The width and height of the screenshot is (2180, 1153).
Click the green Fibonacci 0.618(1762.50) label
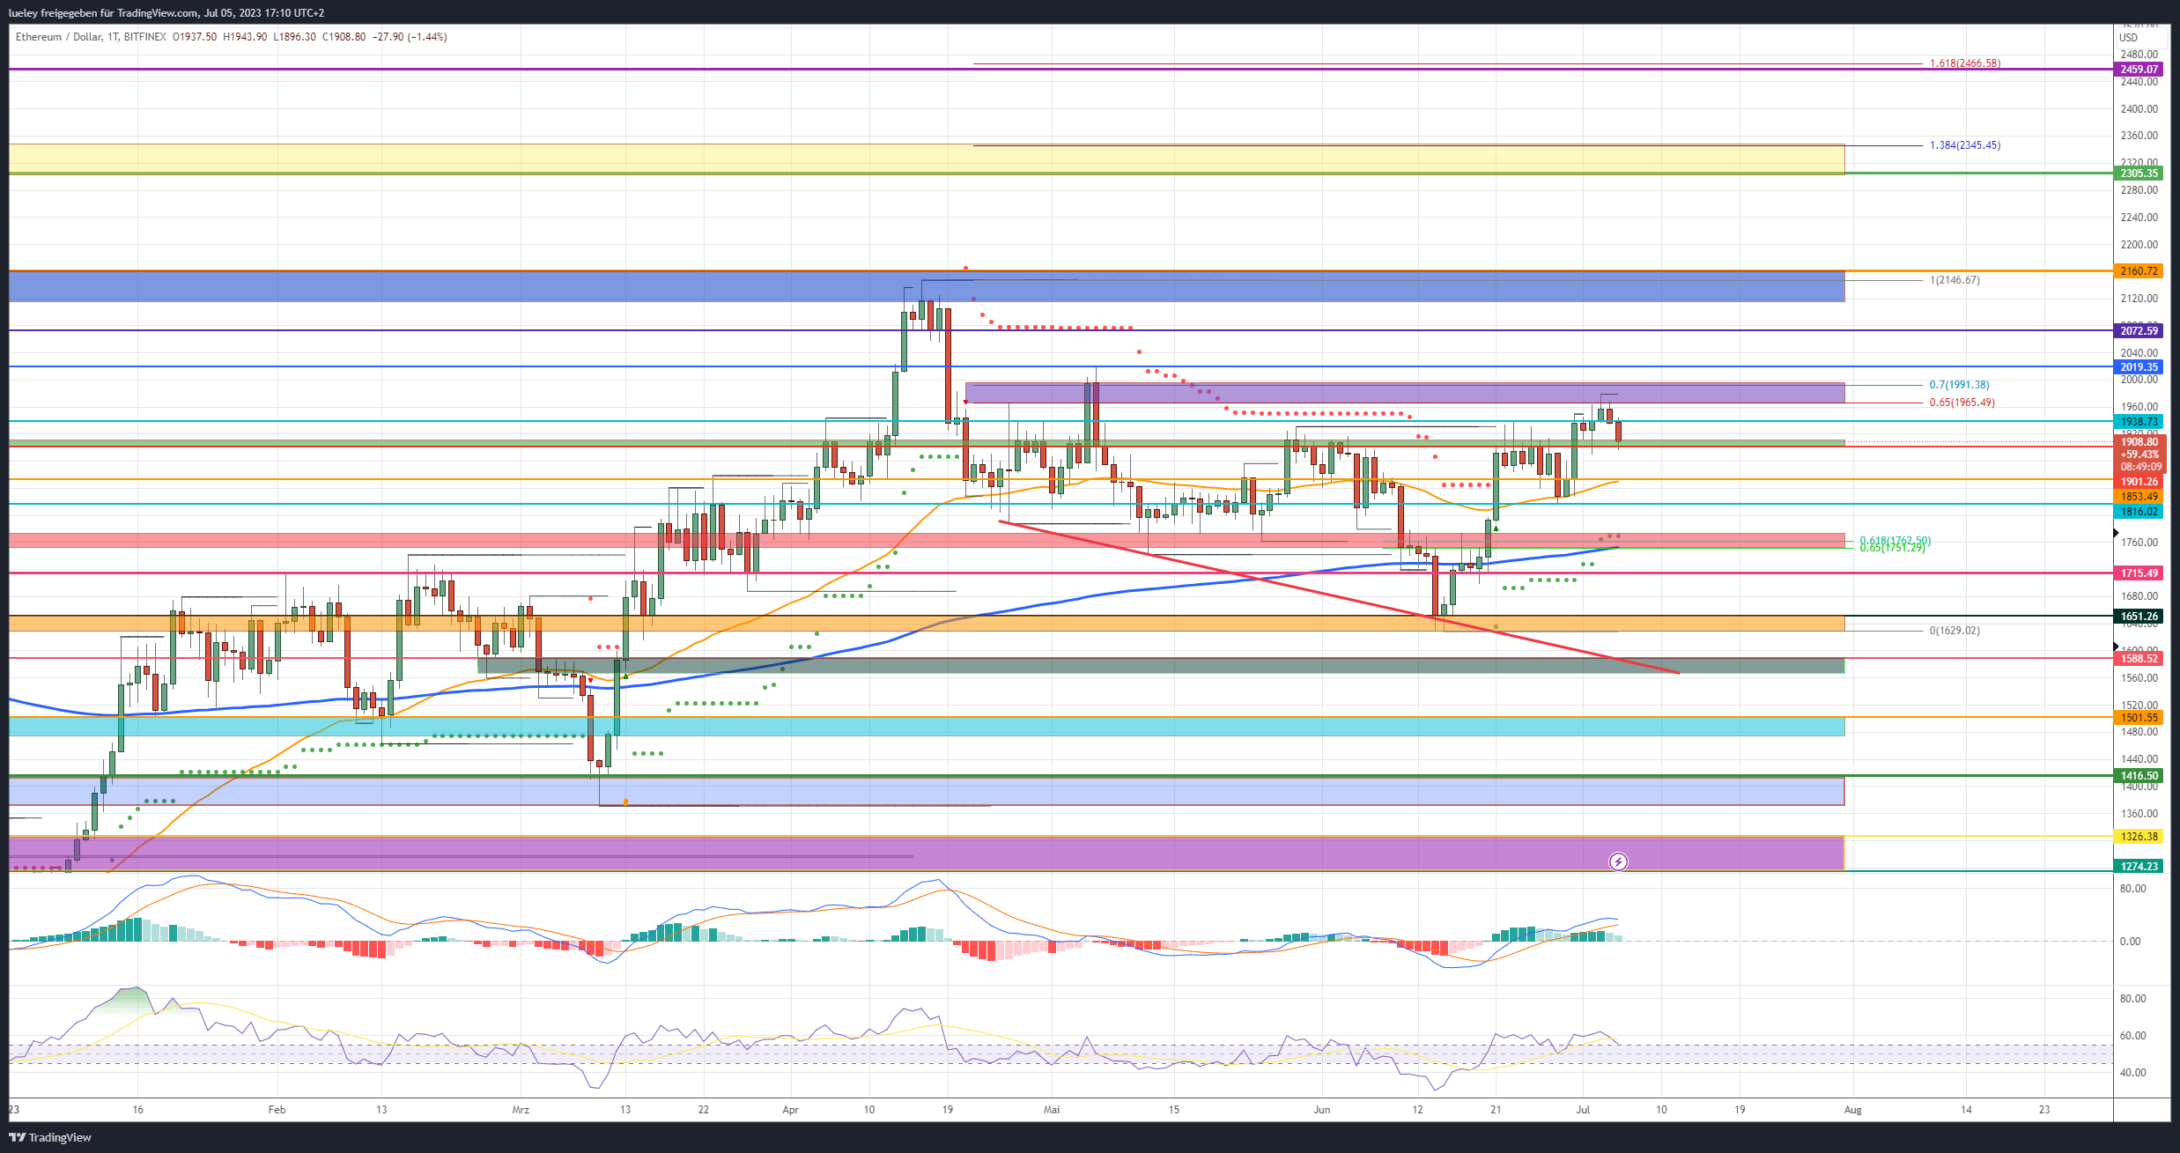1895,541
